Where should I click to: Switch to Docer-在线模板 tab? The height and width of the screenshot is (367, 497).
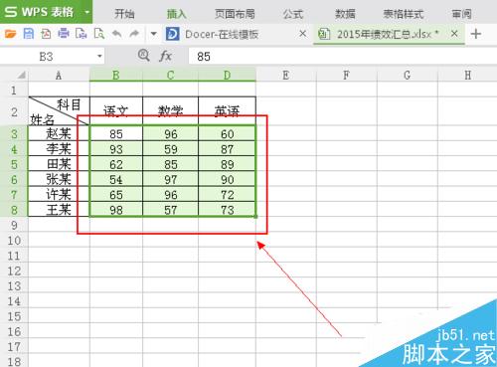pos(222,34)
